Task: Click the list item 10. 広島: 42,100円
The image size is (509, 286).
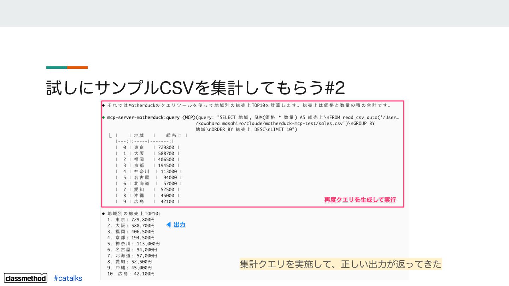Action: click(x=130, y=274)
